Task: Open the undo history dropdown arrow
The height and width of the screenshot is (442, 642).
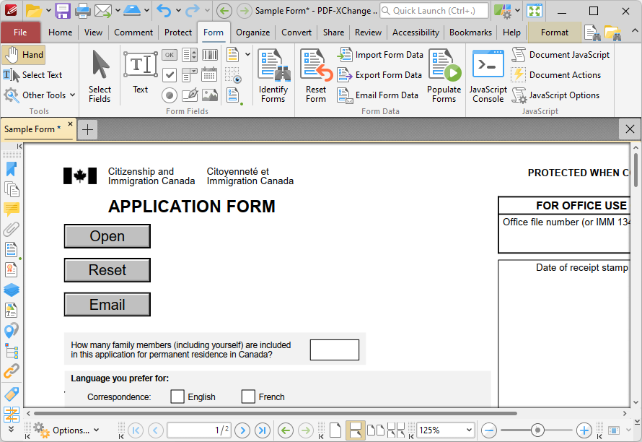Action: point(178,11)
